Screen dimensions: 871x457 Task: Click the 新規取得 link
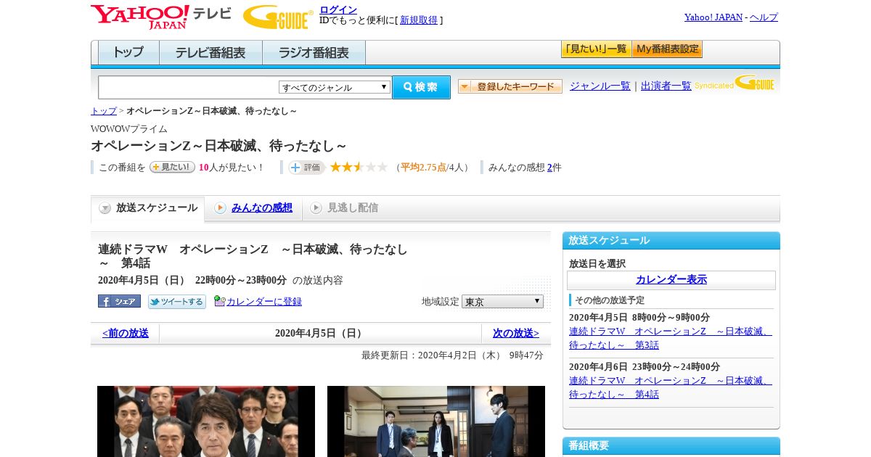419,20
